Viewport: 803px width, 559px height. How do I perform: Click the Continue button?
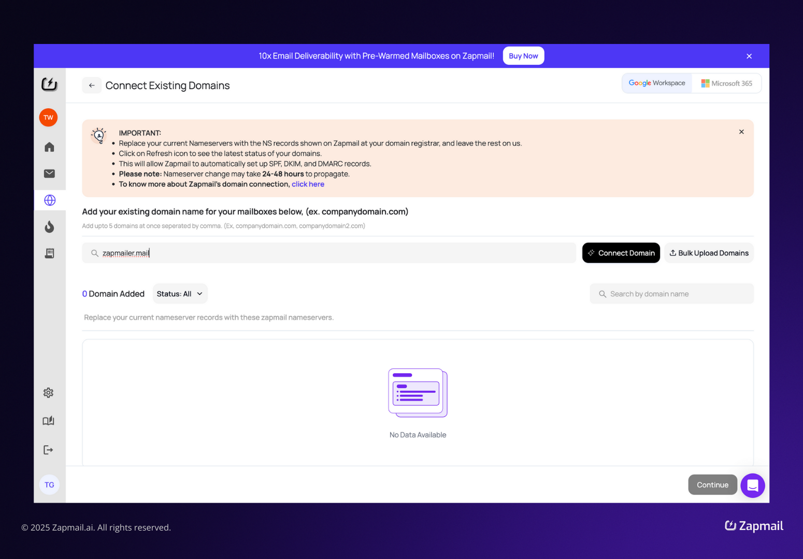pos(712,485)
